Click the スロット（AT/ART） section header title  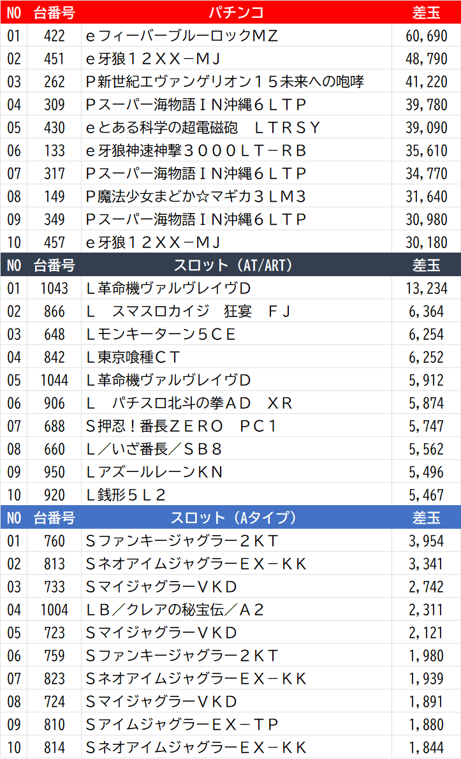(x=233, y=265)
